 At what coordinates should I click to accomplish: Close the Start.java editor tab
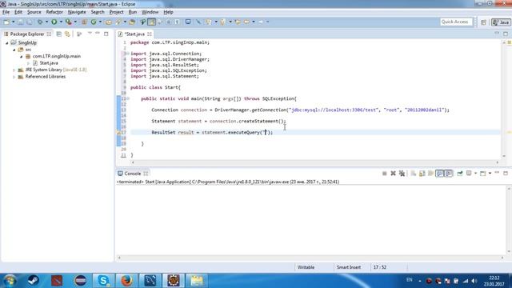pos(150,34)
